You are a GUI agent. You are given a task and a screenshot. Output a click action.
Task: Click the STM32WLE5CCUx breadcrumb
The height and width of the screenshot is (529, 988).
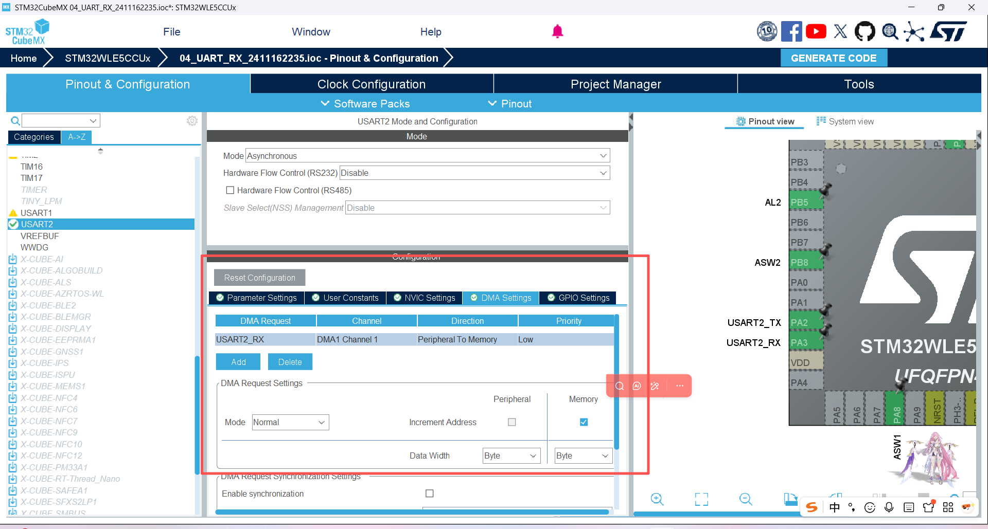(x=108, y=58)
